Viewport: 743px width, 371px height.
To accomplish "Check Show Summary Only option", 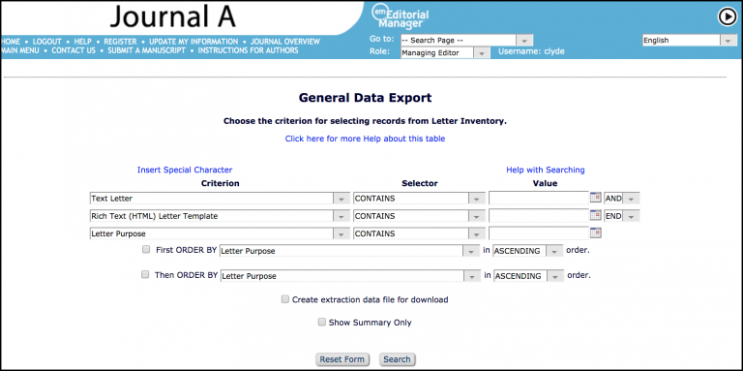I will point(322,323).
